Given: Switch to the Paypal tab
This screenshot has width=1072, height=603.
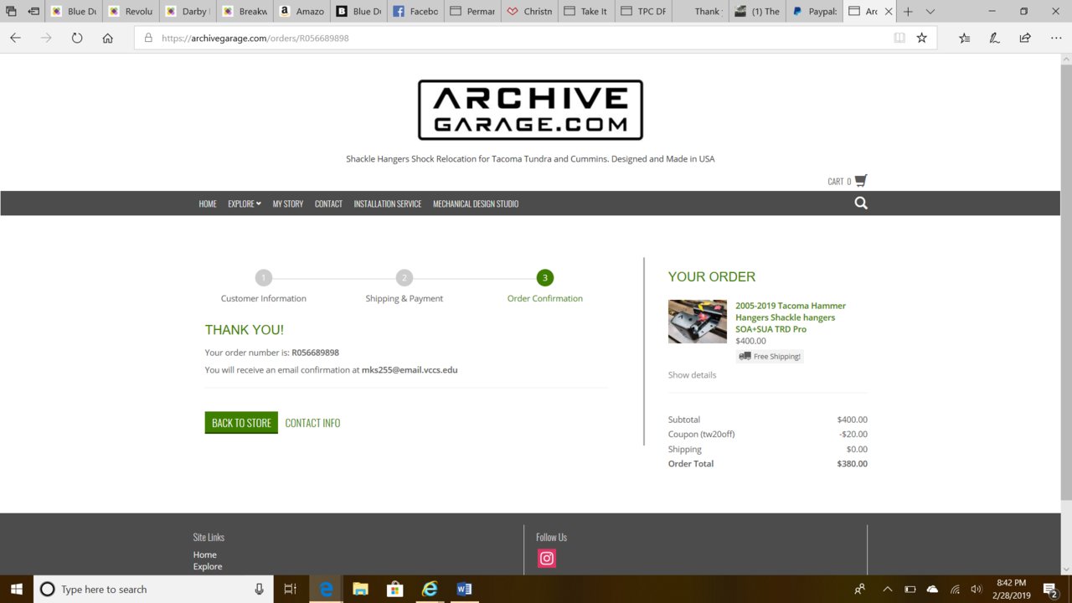Looking at the screenshot, I should pyautogui.click(x=812, y=12).
